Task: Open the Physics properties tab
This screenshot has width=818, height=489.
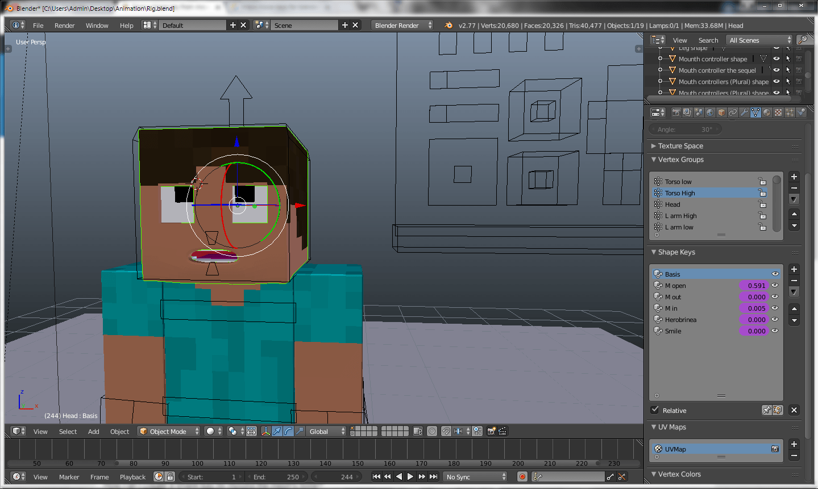Action: (801, 112)
